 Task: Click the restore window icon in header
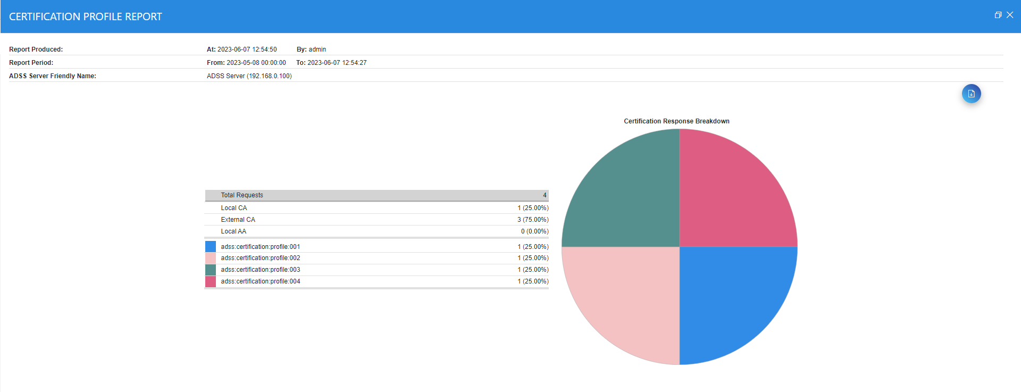(x=998, y=15)
